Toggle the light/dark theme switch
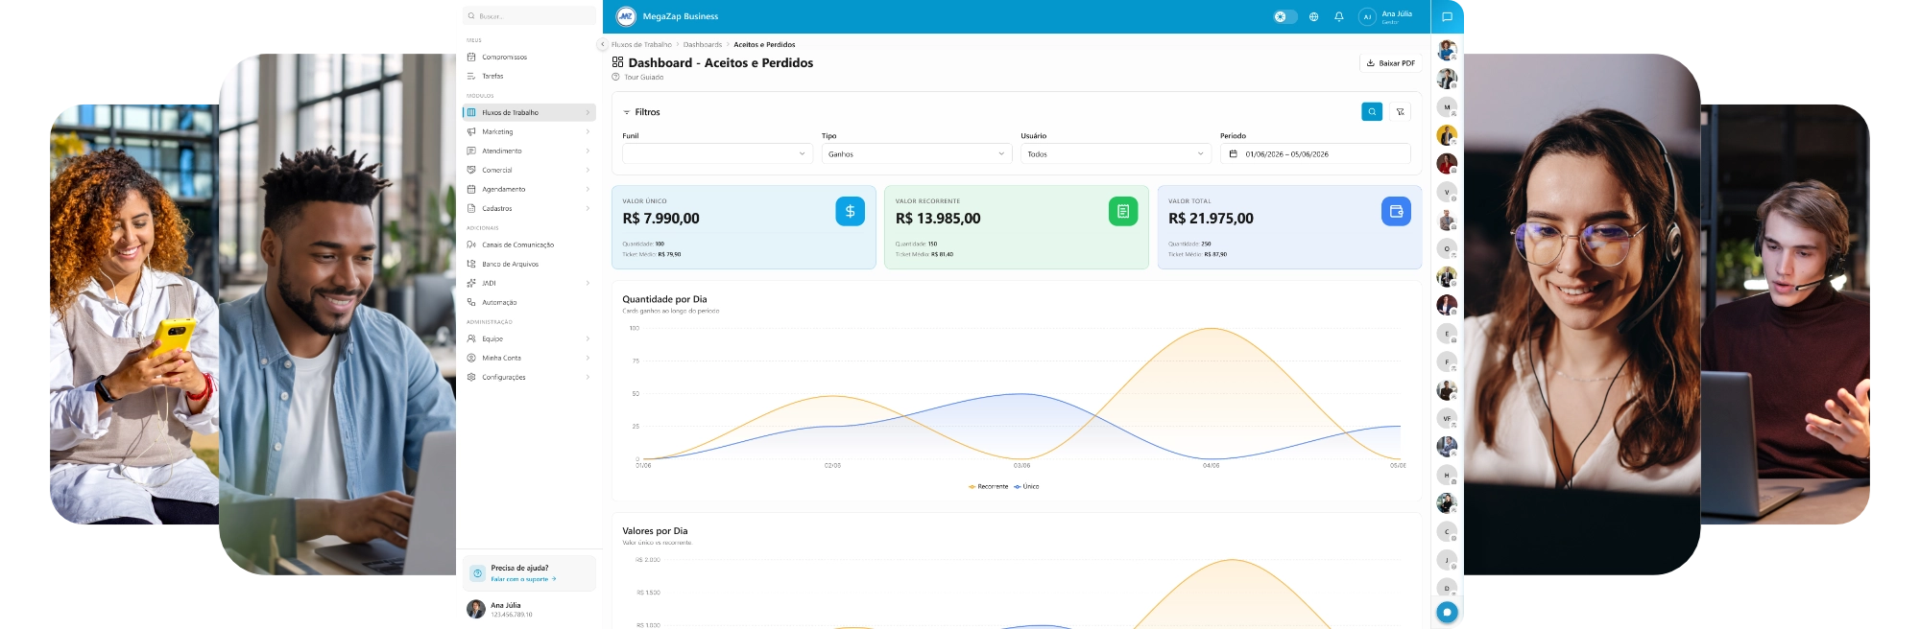Image resolution: width=1920 pixels, height=629 pixels. pyautogui.click(x=1284, y=16)
